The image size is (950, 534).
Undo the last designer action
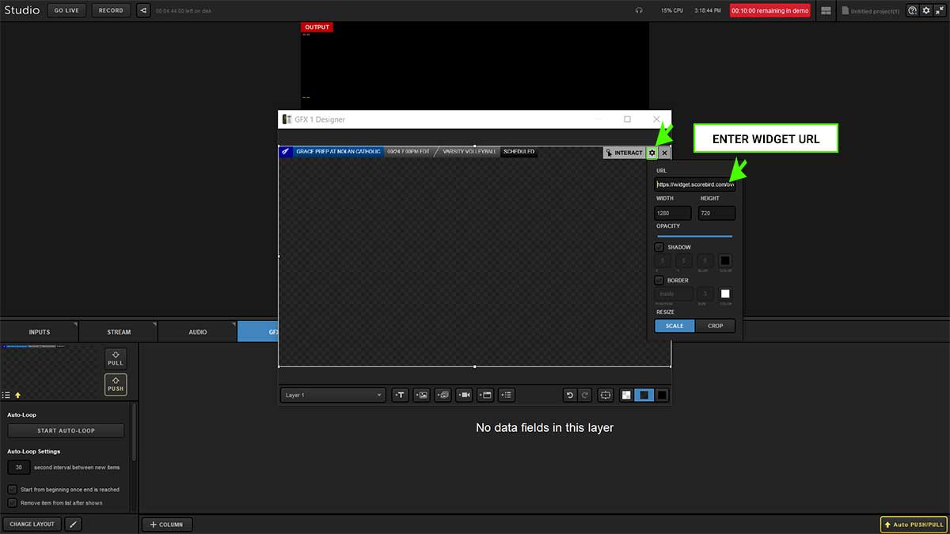[570, 395]
